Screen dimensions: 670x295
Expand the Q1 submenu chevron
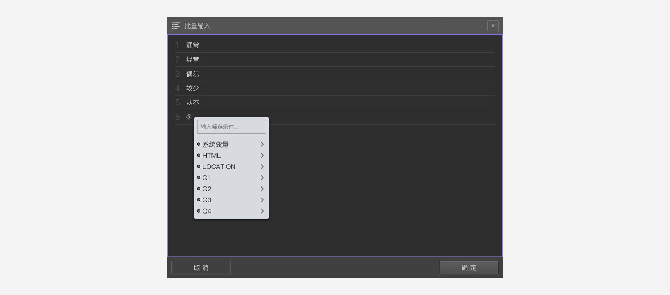(262, 178)
